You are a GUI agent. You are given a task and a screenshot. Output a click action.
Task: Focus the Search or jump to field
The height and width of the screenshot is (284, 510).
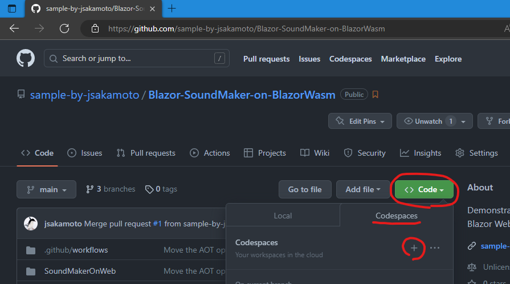137,58
